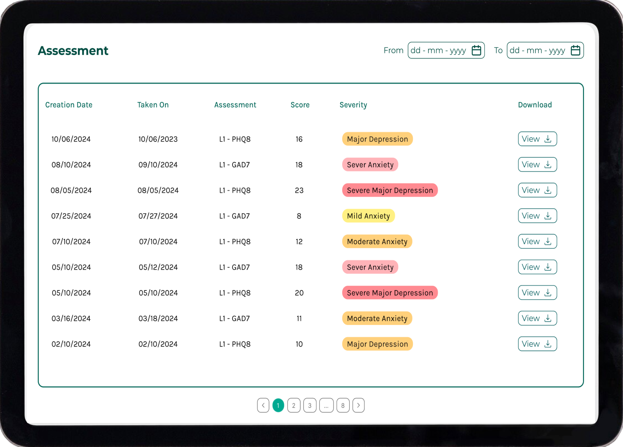Click the From date input field
Screen dimensions: 623x447
438,50
